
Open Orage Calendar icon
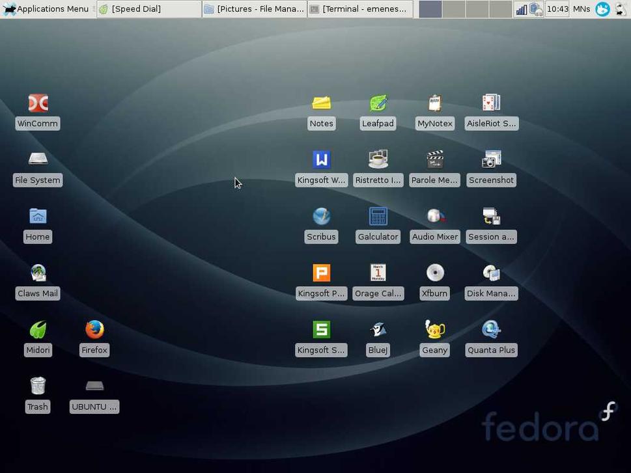(x=378, y=273)
